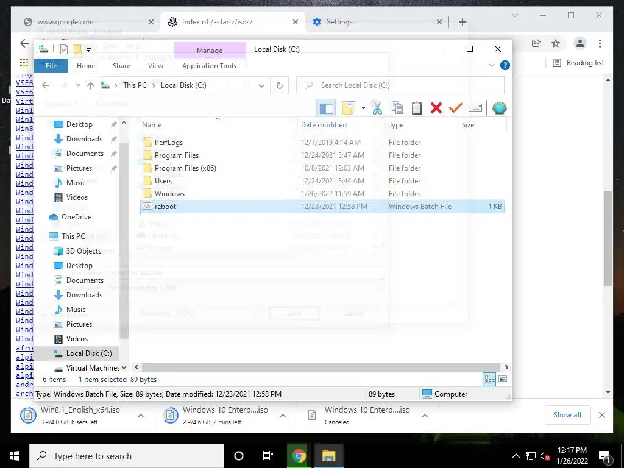Click the orange checkmark Properties icon
This screenshot has height=468, width=624.
pyautogui.click(x=456, y=108)
